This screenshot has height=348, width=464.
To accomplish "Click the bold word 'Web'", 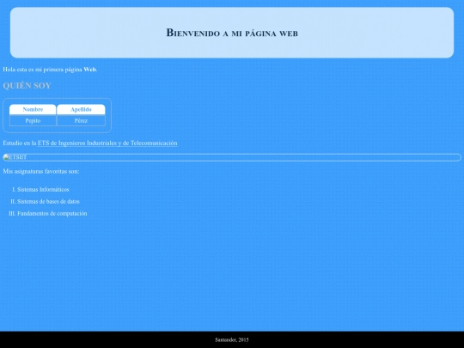I will pos(89,70).
